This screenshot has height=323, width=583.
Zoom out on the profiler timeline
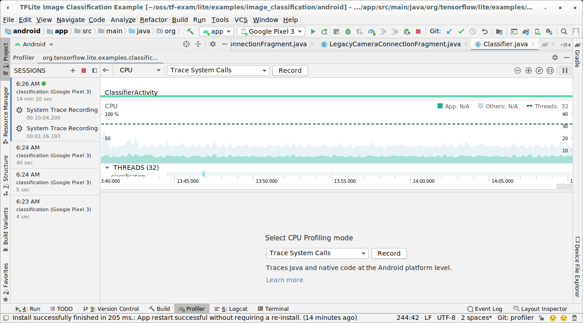click(518, 71)
